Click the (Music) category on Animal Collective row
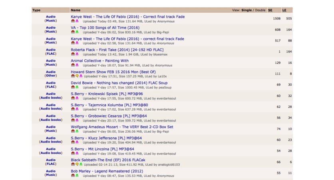334x180 pixels. 51,65
